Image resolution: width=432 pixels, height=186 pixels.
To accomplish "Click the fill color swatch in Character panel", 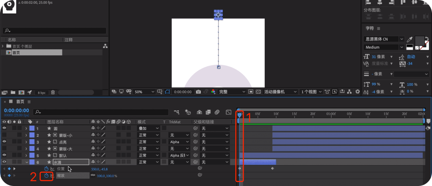I will click(420, 41).
